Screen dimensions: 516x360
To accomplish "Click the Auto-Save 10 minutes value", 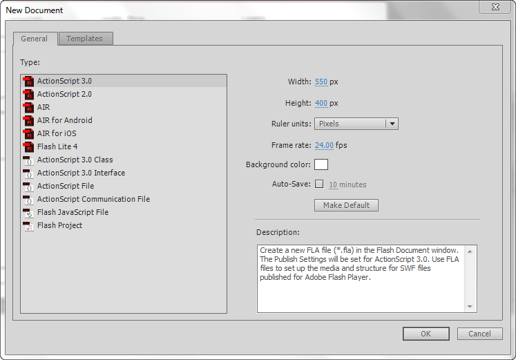I will click(x=333, y=184).
